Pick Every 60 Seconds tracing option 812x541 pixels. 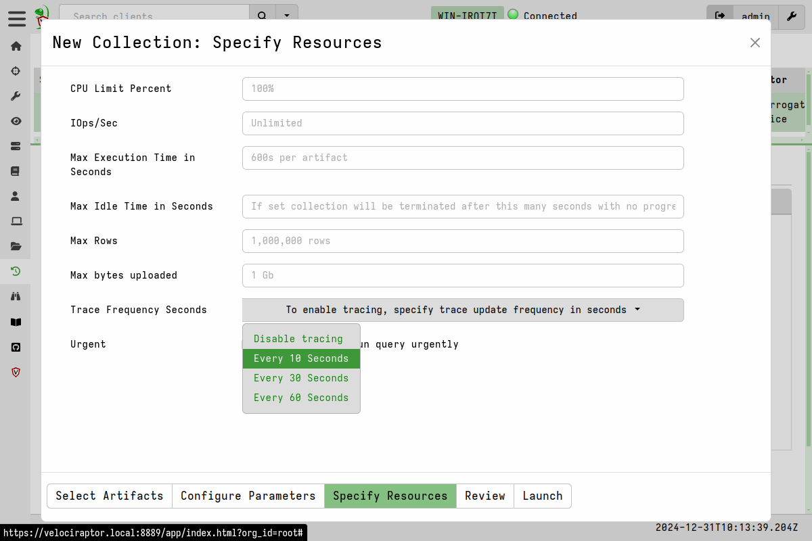click(x=301, y=398)
